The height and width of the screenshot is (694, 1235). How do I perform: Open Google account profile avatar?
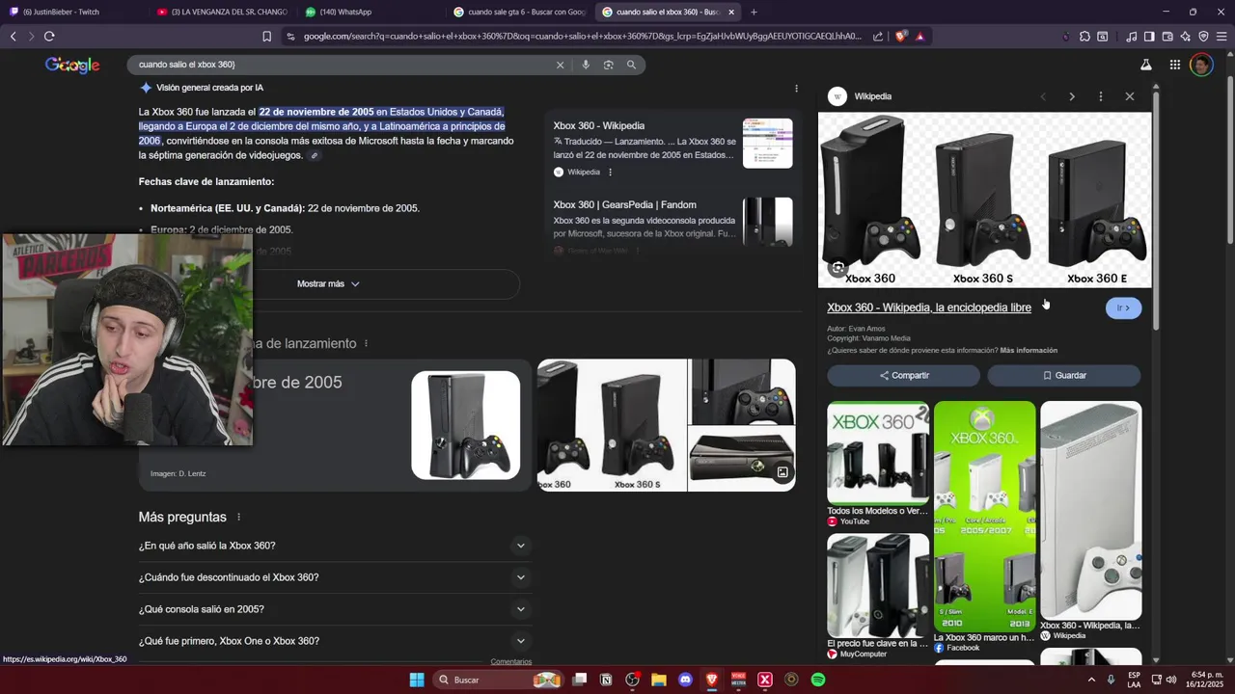[1201, 65]
